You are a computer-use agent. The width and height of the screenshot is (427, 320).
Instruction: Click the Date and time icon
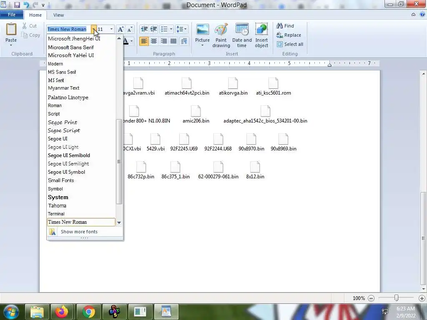[242, 30]
